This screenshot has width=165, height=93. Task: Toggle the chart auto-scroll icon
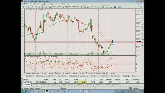coord(103,7)
